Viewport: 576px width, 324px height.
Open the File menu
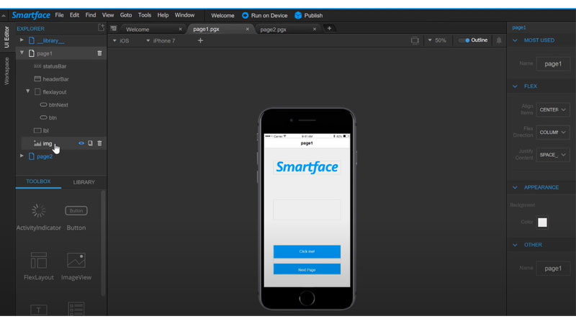click(x=59, y=15)
